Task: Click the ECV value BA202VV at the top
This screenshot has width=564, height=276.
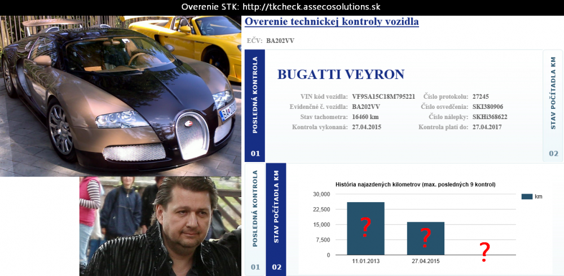Action: 280,41
